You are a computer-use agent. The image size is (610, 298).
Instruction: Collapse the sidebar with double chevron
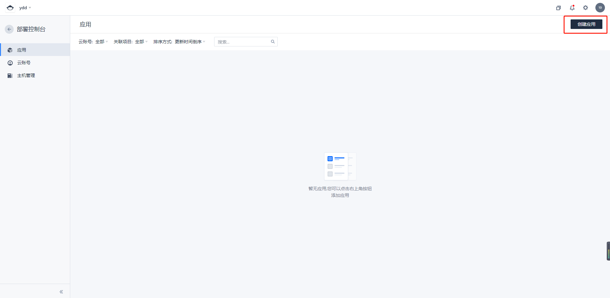tap(61, 292)
